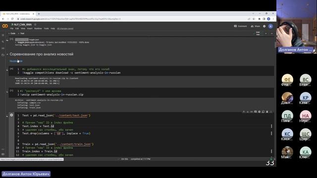The width and height of the screenshot is (317, 178).
Task: Add a comment to the selected cell
Action: click(256, 112)
